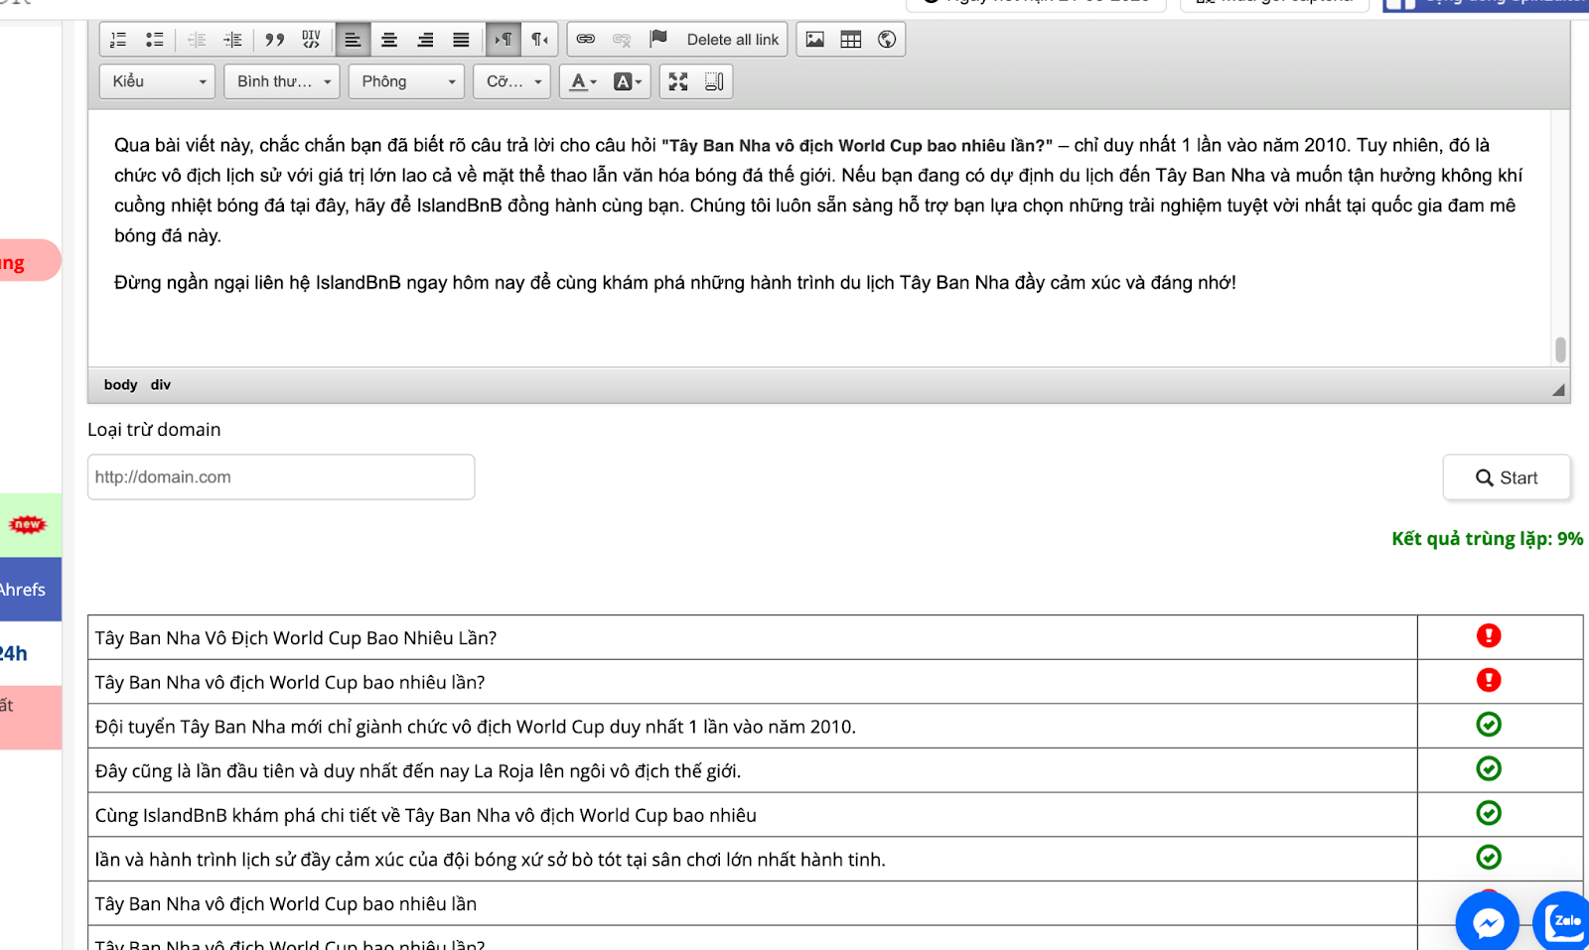The height and width of the screenshot is (950, 1589).
Task: Align text to the right
Action: click(425, 40)
